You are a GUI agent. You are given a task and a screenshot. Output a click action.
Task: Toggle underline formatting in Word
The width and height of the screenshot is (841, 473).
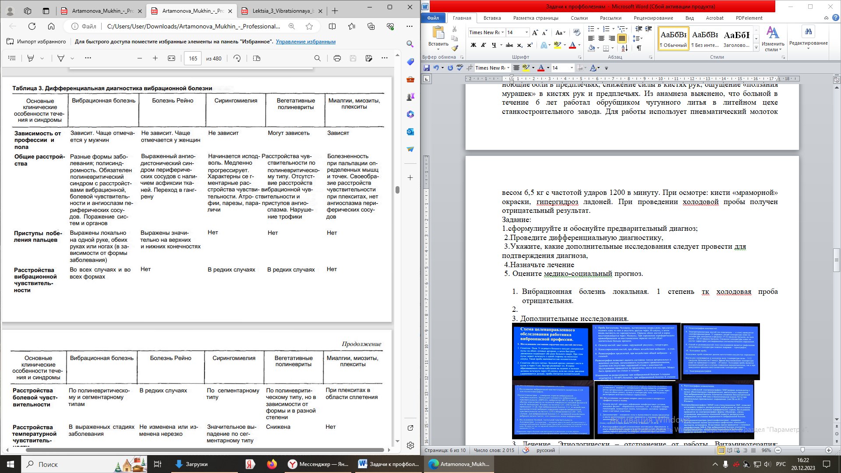tap(494, 45)
